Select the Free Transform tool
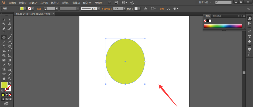Viewport: 253px width, 107px height. click(x=10, y=51)
